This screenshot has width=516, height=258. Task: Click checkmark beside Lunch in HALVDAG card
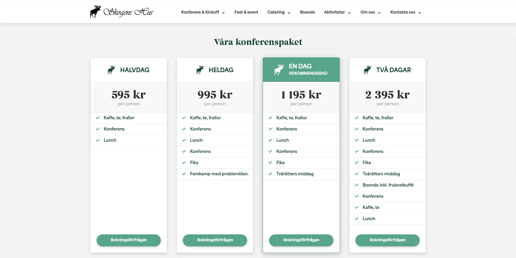tap(98, 140)
